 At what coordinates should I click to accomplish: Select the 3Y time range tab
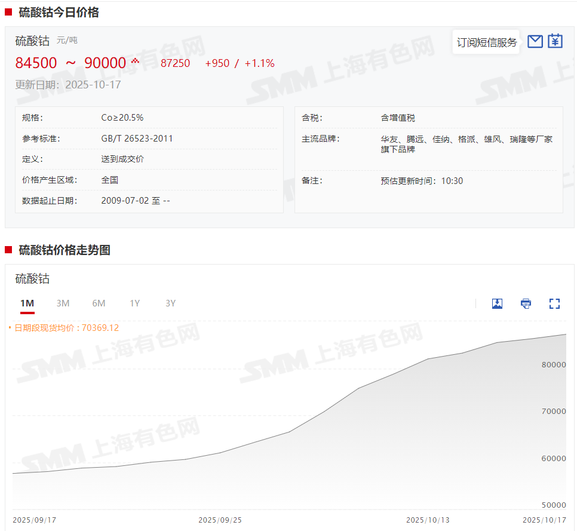coord(170,303)
